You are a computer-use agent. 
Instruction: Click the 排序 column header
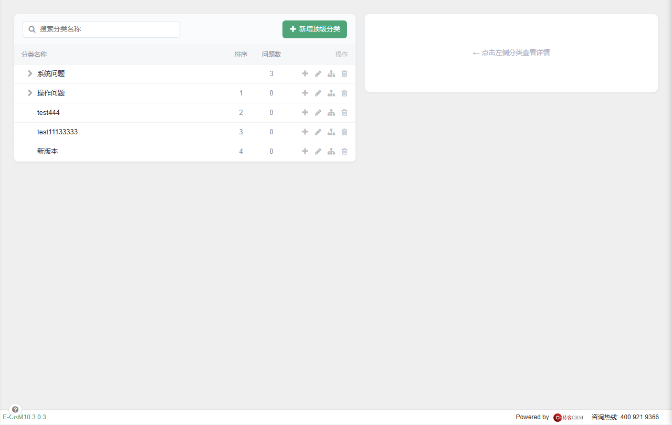click(x=241, y=55)
